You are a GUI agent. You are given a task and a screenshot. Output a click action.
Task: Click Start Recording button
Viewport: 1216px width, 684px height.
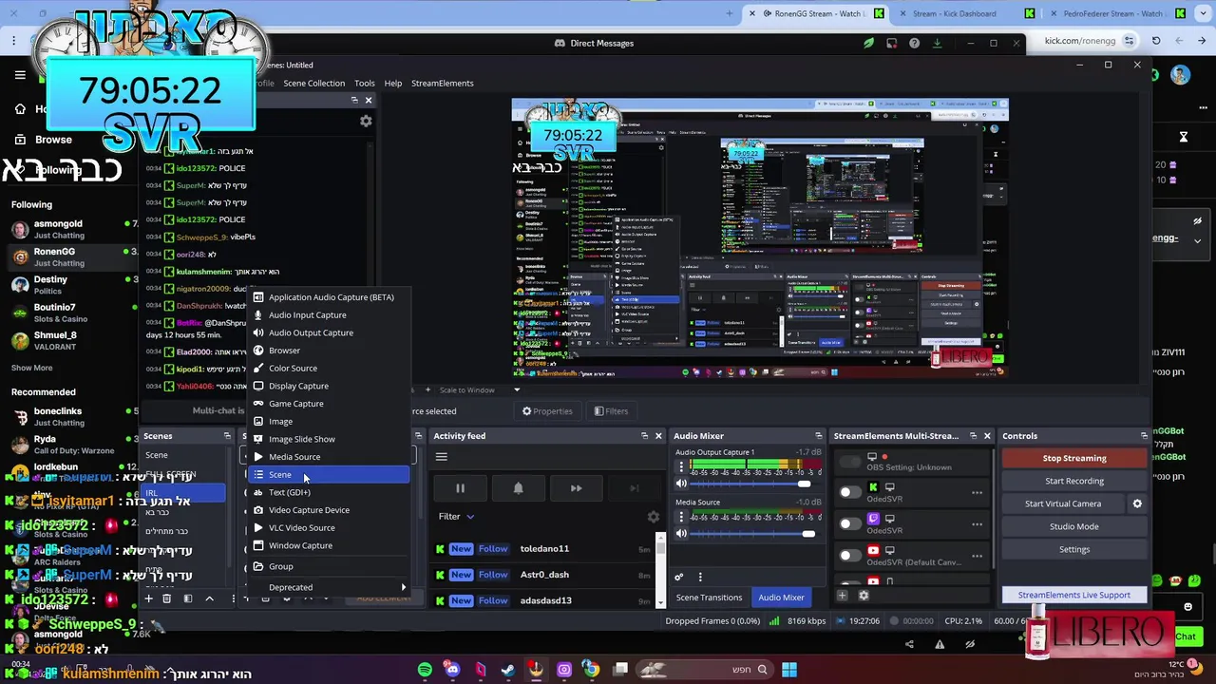(x=1074, y=481)
